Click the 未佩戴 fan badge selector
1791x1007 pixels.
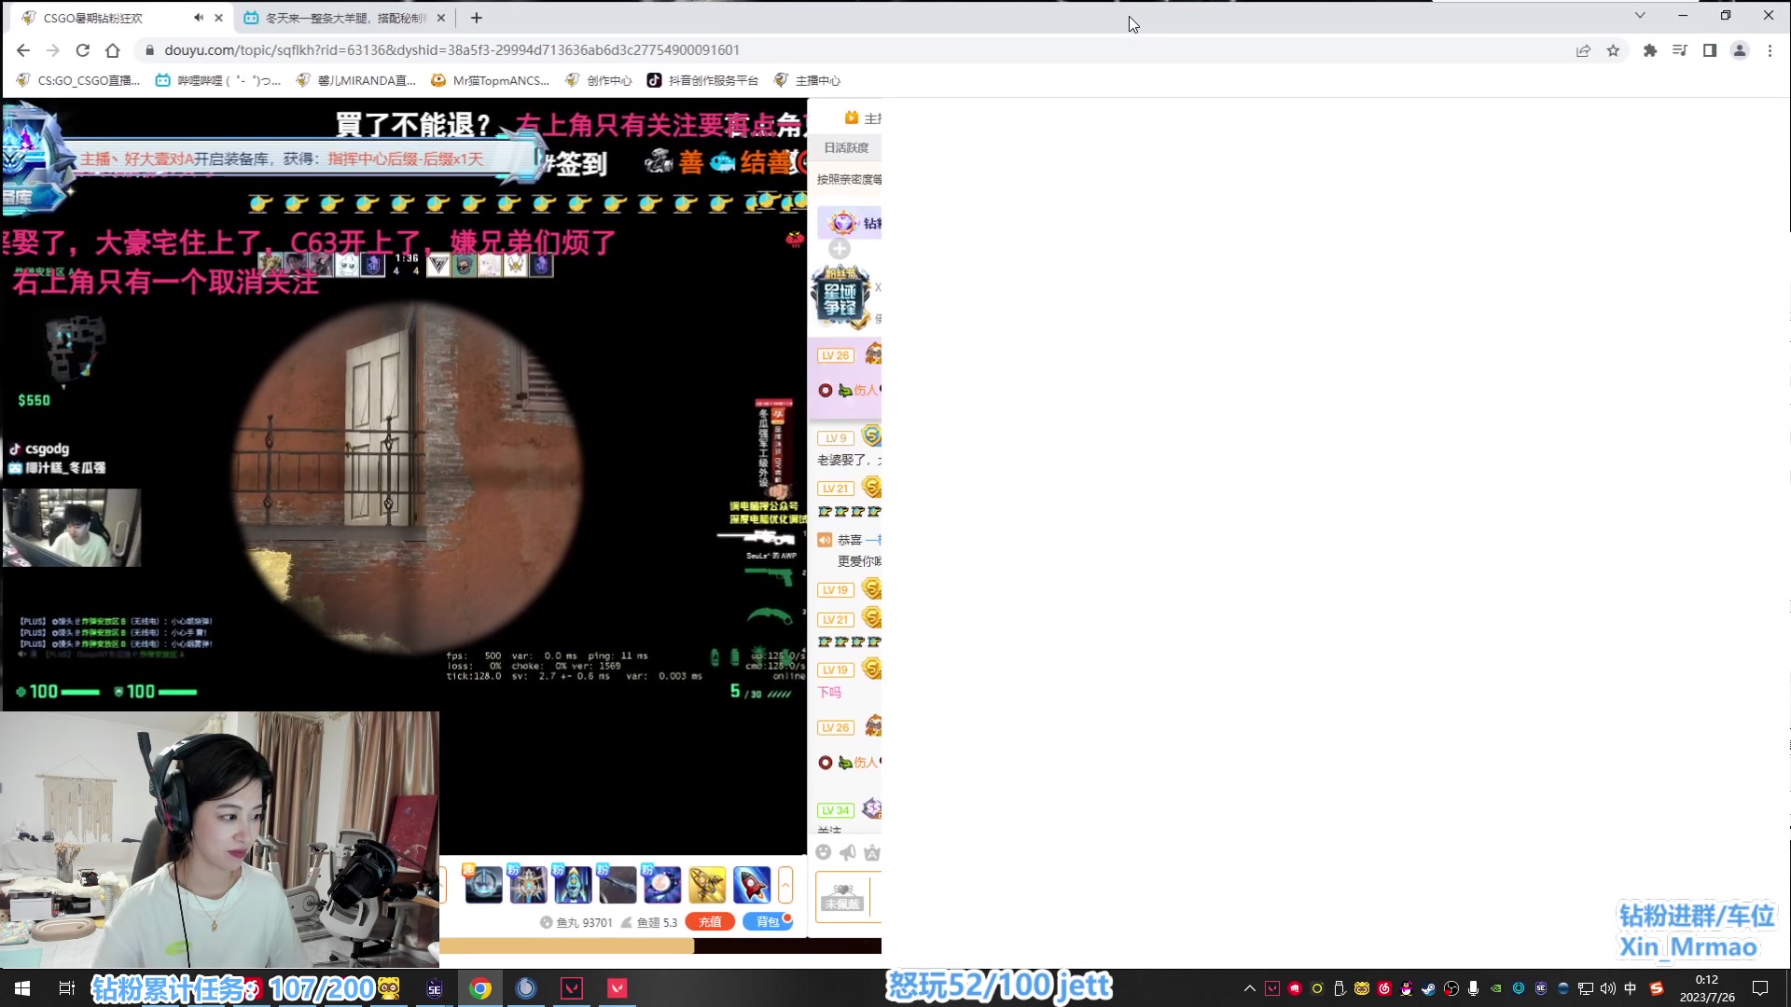coord(843,897)
